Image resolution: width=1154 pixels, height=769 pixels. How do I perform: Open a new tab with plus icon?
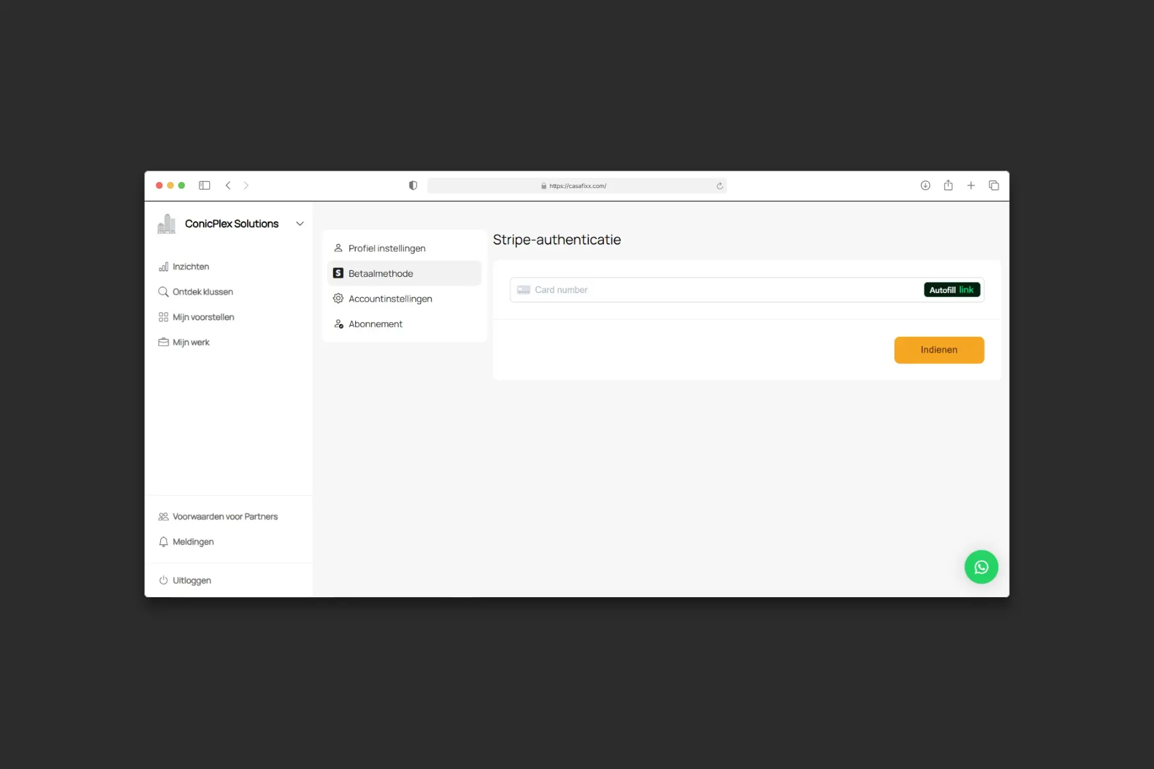click(971, 186)
